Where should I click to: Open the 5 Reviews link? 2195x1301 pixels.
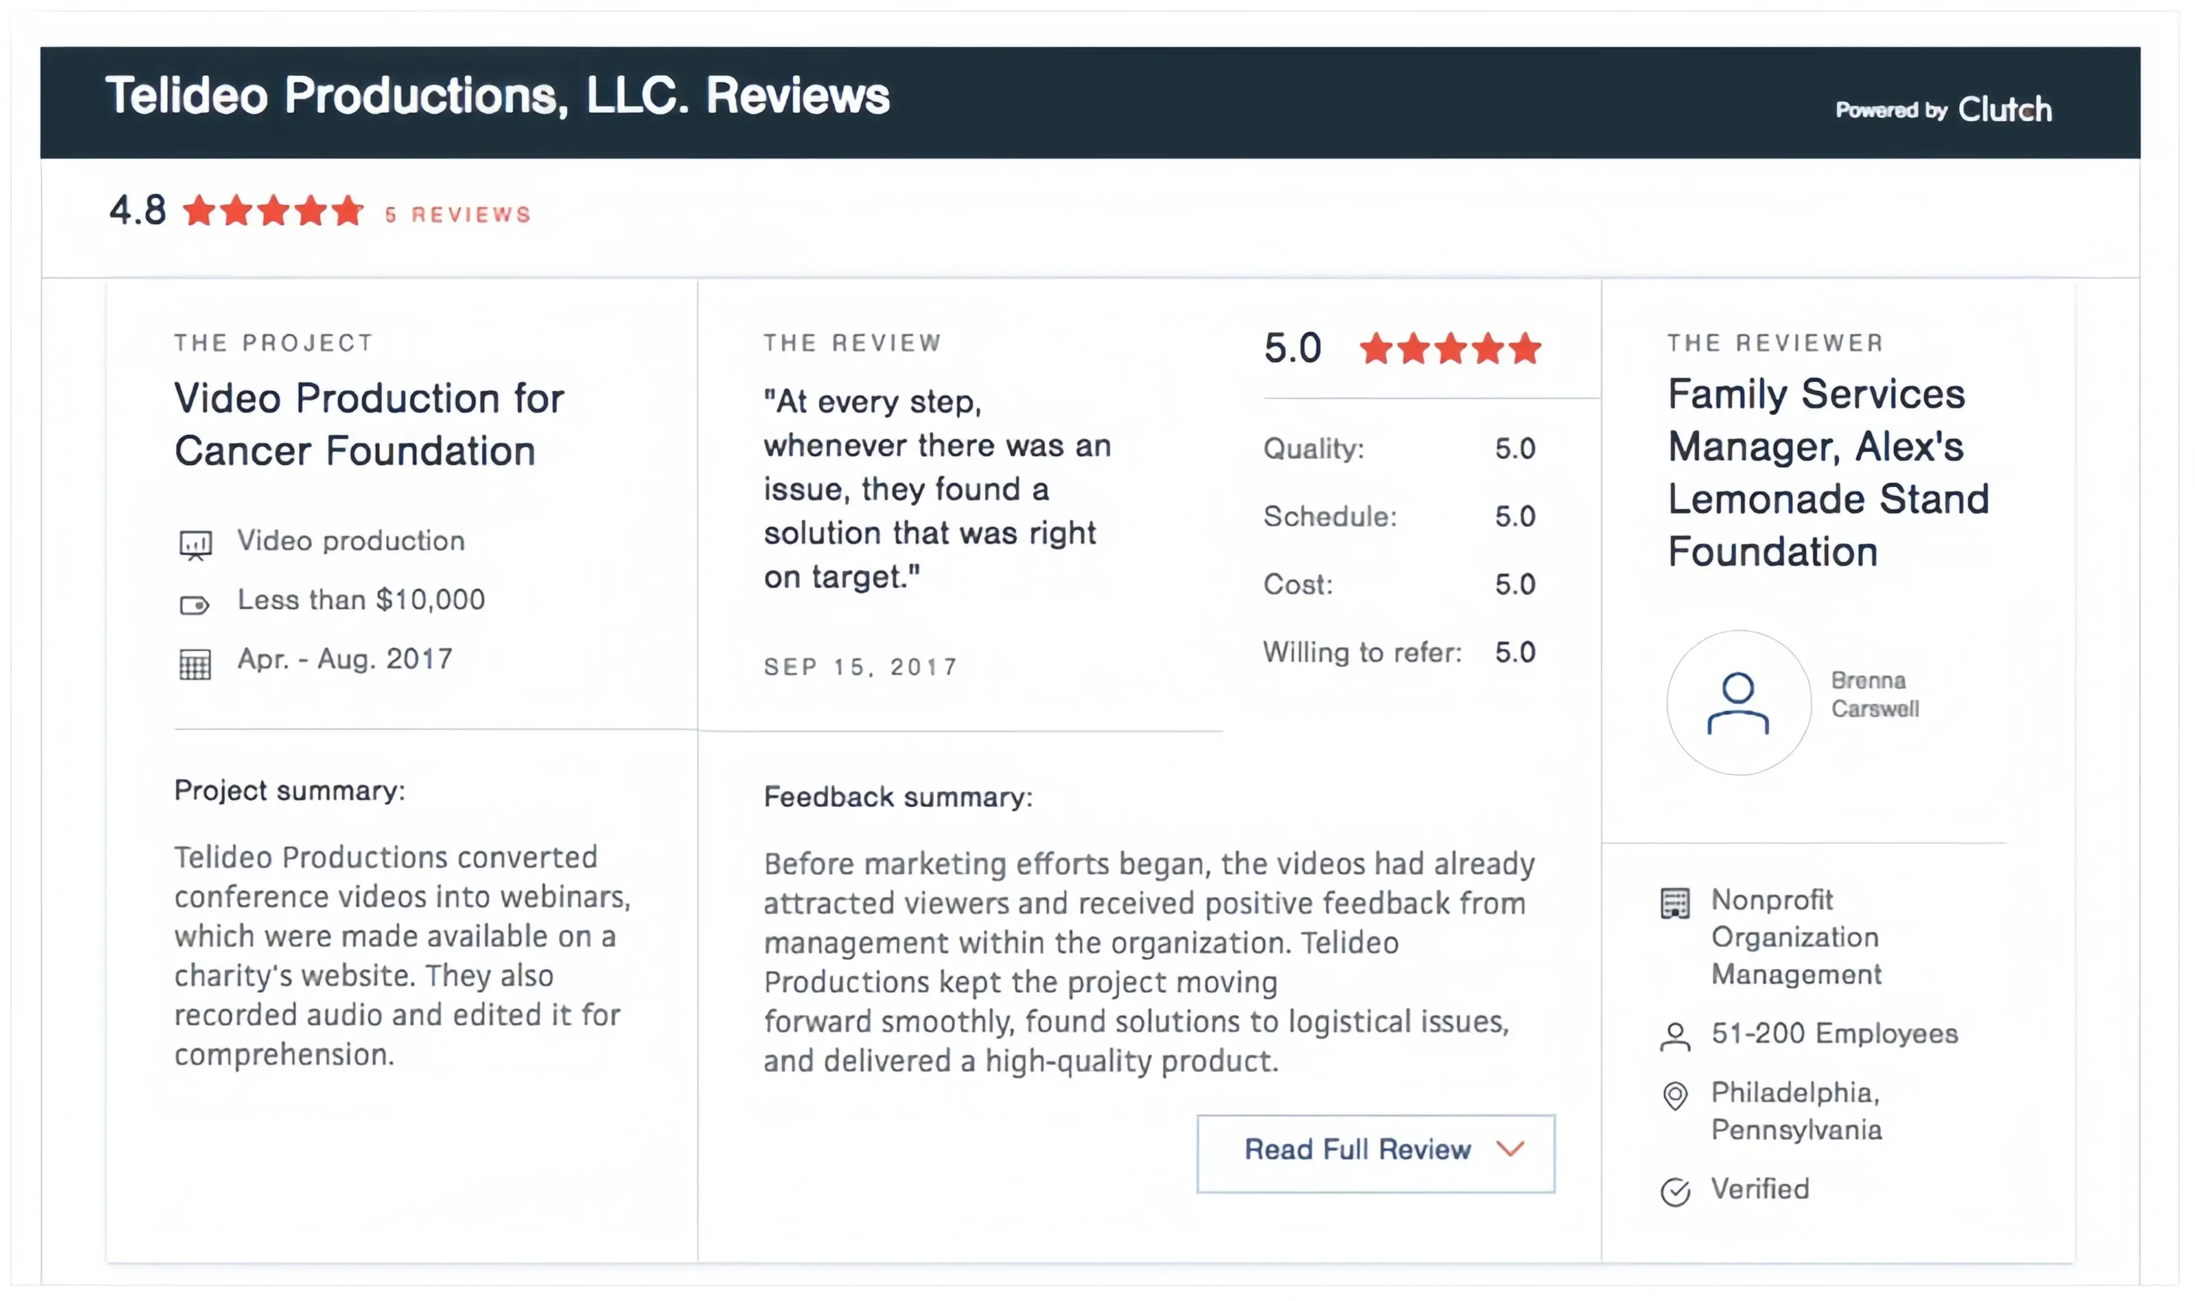(458, 215)
